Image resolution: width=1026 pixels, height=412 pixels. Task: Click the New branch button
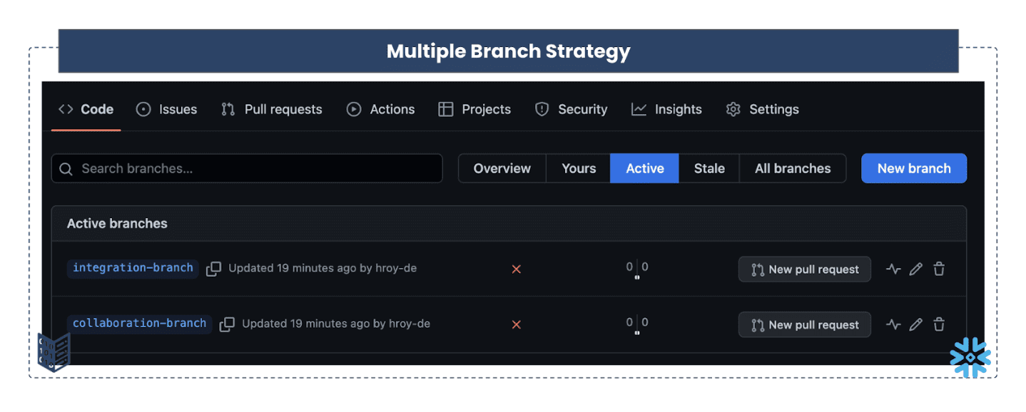tap(913, 169)
